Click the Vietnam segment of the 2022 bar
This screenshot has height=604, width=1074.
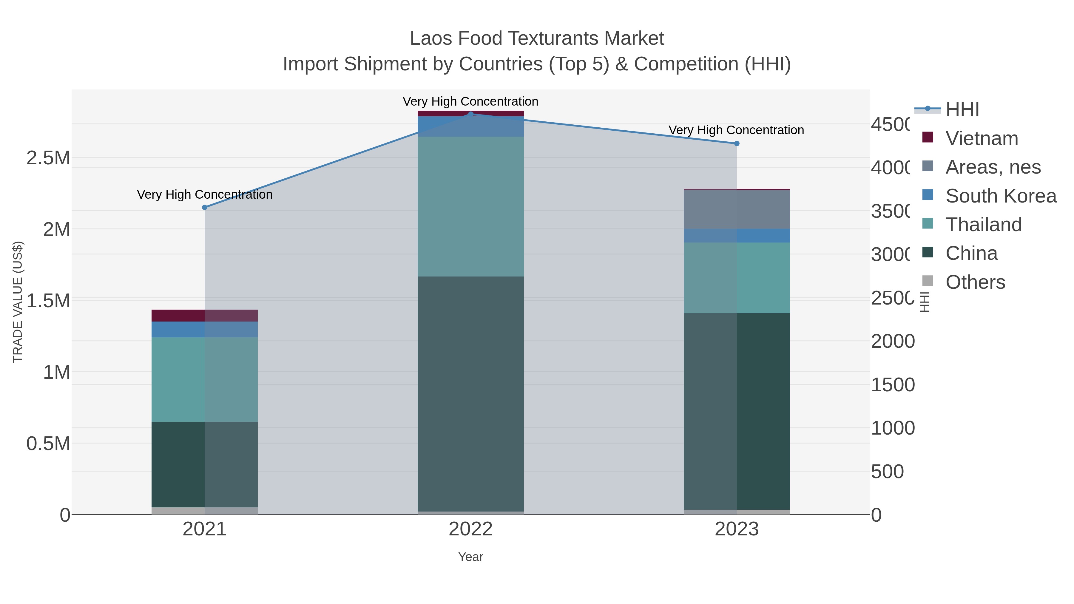pos(471,113)
